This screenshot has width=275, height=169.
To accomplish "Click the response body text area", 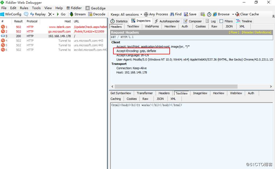I will (x=192, y=136).
